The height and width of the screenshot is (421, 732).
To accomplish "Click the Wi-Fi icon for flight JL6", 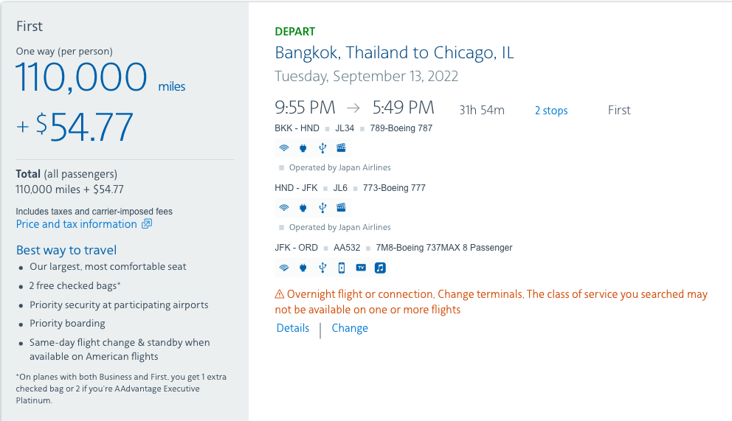I will tap(284, 208).
